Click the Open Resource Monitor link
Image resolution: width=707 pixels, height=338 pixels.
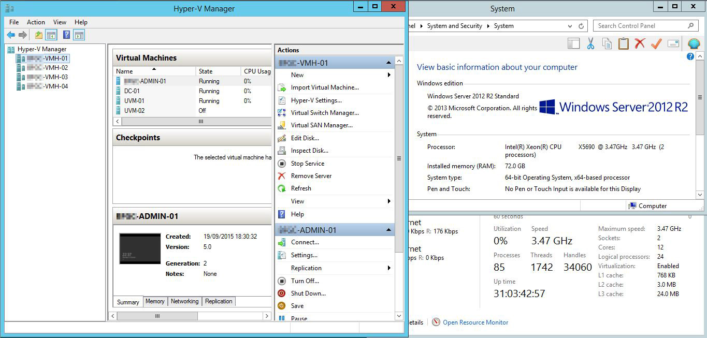tap(475, 322)
